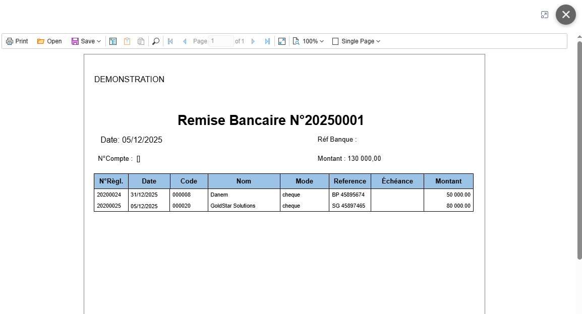Enable the parameters panel toggle
Image resolution: width=582 pixels, height=314 pixels.
(127, 41)
